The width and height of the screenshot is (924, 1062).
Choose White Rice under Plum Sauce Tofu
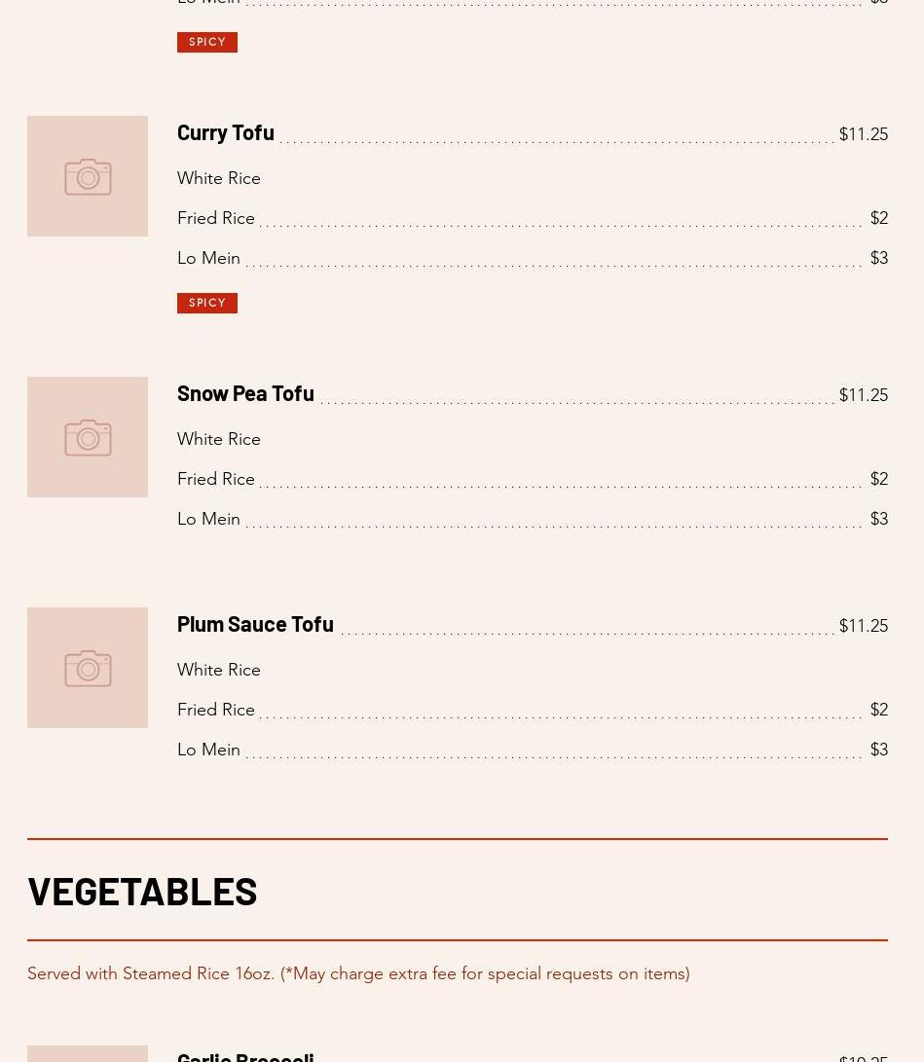(219, 671)
